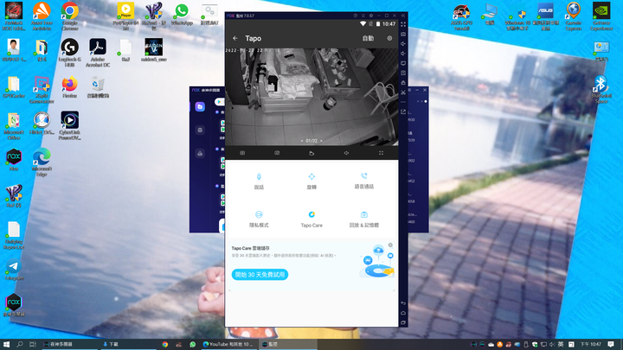Open the 自動 video quality dropdown
This screenshot has height=350, width=623.
tap(368, 39)
